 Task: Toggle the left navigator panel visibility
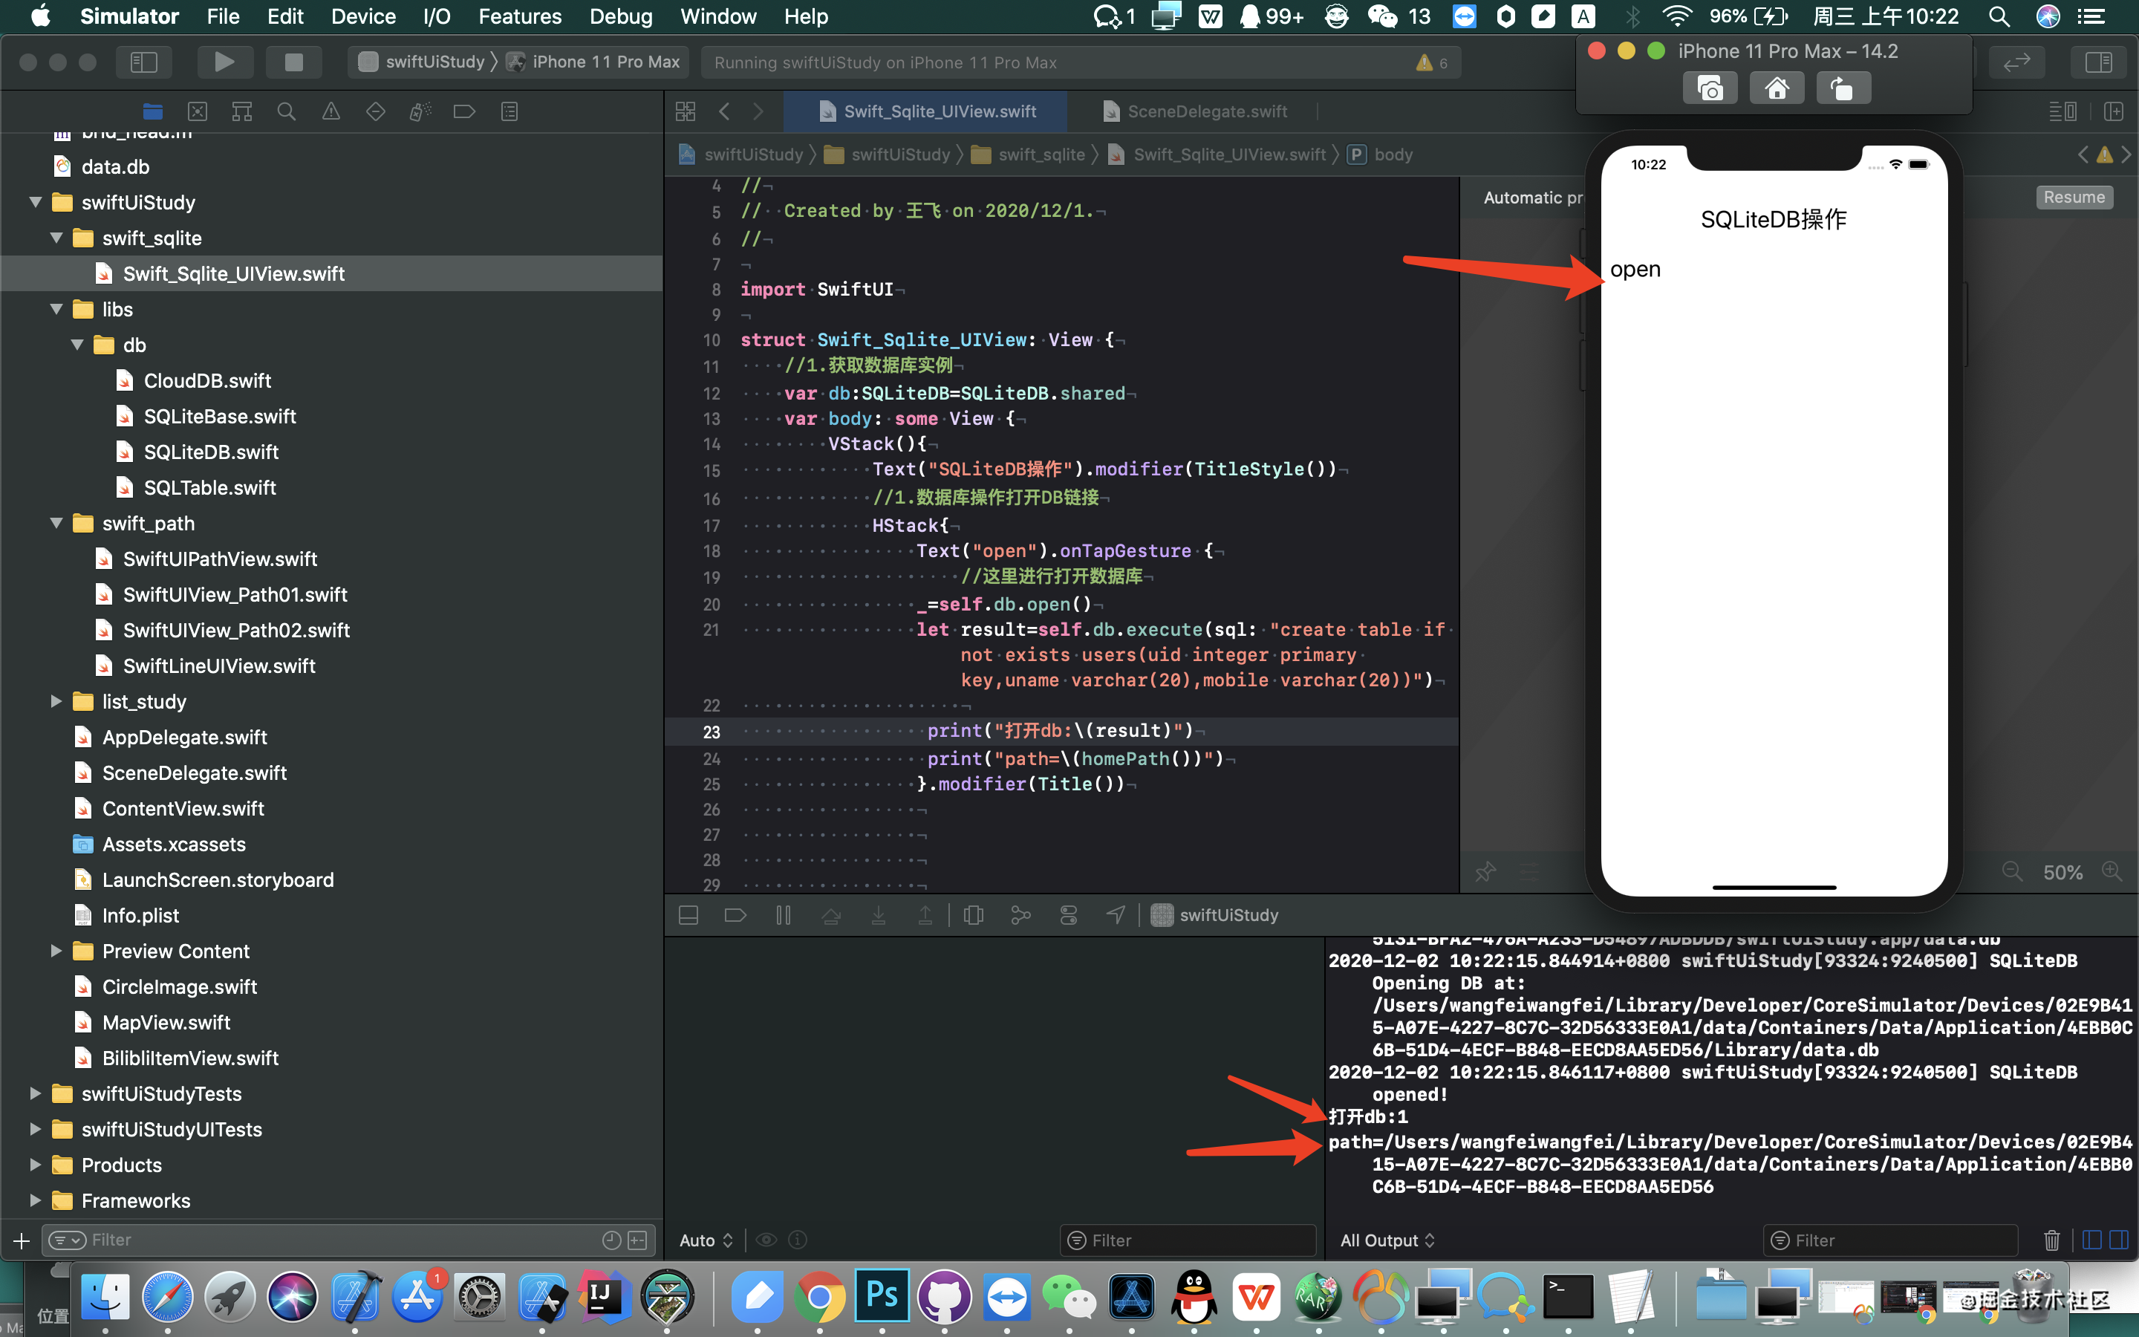[143, 62]
